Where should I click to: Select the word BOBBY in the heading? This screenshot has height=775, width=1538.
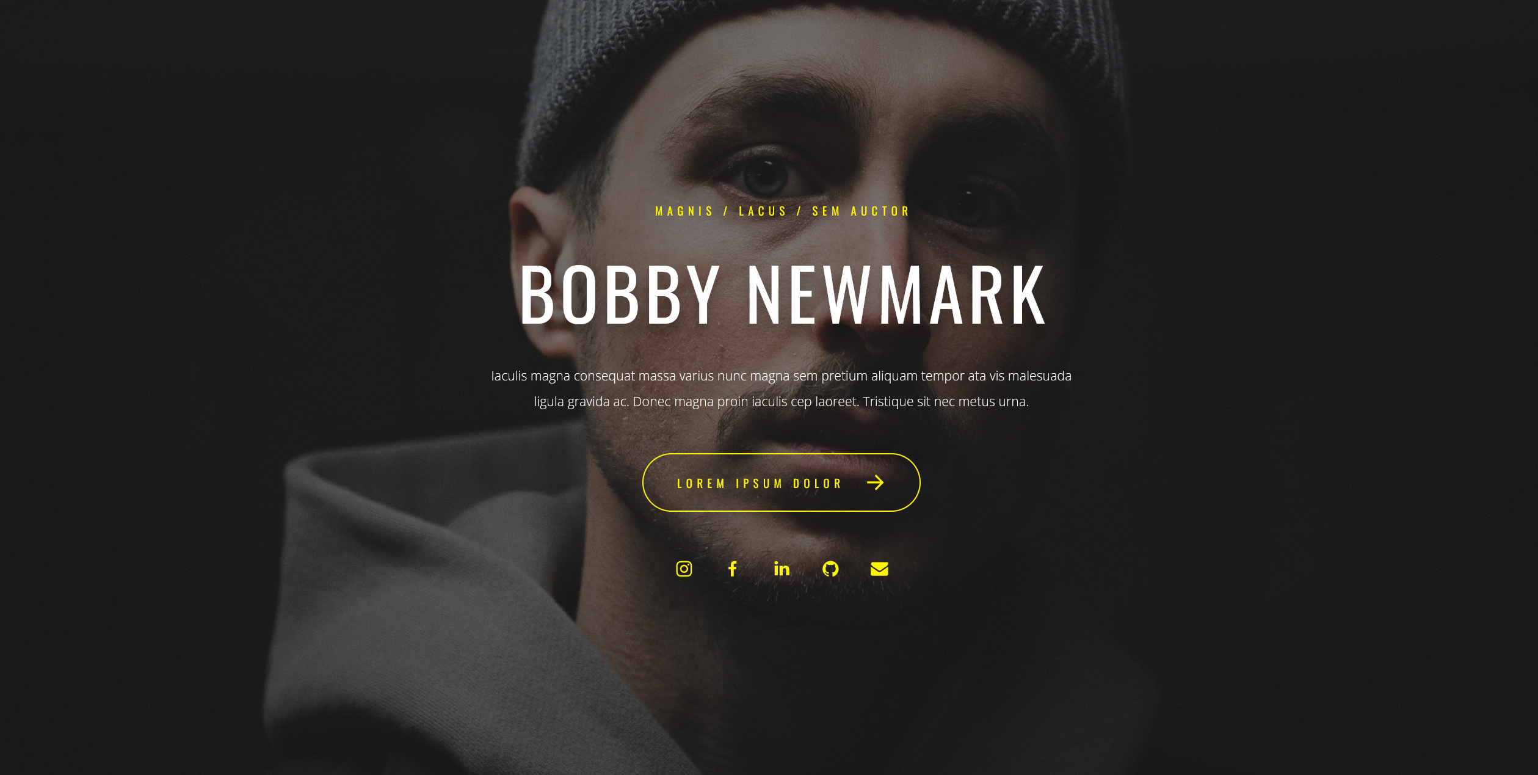pyautogui.click(x=618, y=294)
